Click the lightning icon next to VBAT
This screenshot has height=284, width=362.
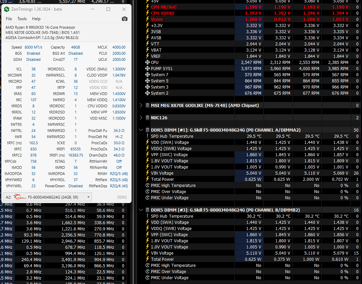click(x=147, y=50)
